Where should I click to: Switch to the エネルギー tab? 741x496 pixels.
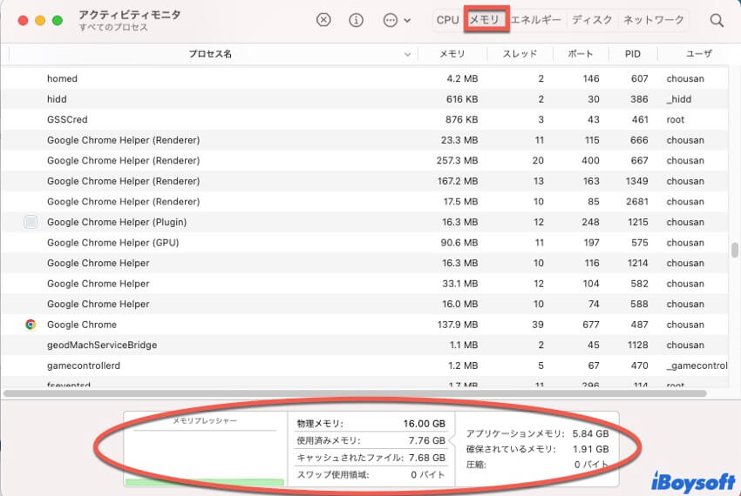click(x=535, y=20)
